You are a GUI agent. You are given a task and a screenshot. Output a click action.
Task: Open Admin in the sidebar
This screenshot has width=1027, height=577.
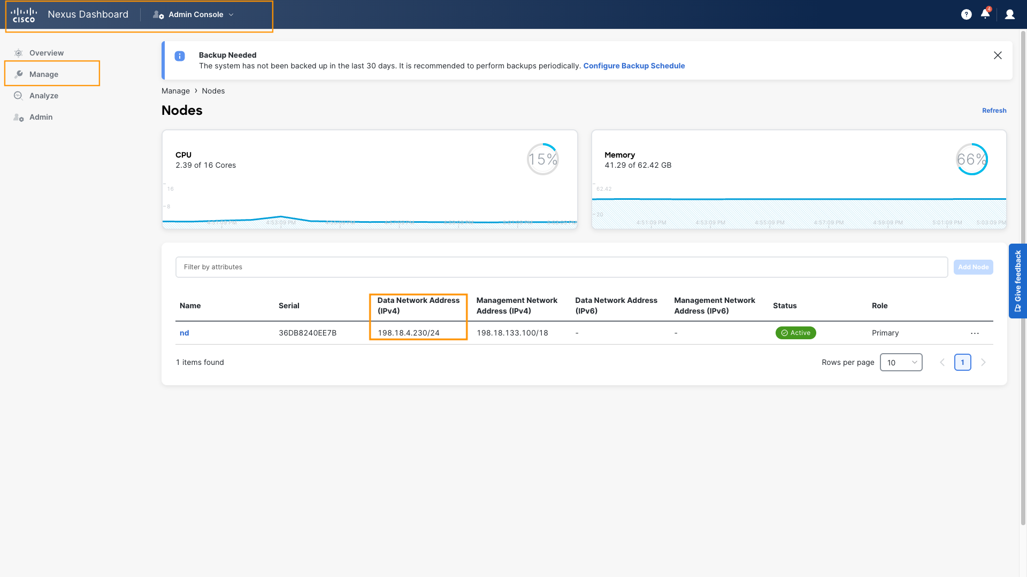(41, 117)
